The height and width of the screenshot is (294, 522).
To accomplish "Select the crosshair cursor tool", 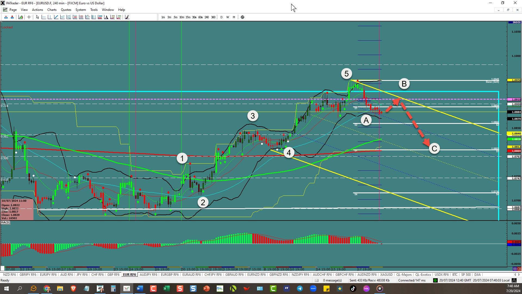I will point(29,17).
